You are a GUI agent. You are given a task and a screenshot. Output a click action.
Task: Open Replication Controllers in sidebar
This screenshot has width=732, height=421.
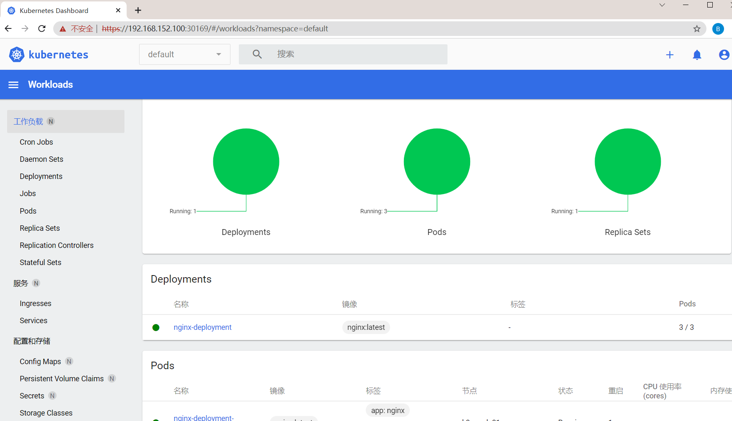tap(57, 245)
